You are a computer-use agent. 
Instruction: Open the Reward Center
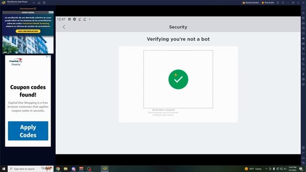click(x=251, y=3)
